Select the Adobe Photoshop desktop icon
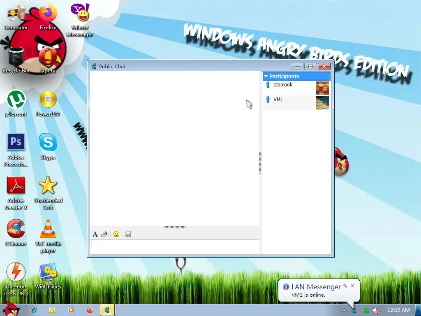Screen dimensions: 421x316 [16, 150]
